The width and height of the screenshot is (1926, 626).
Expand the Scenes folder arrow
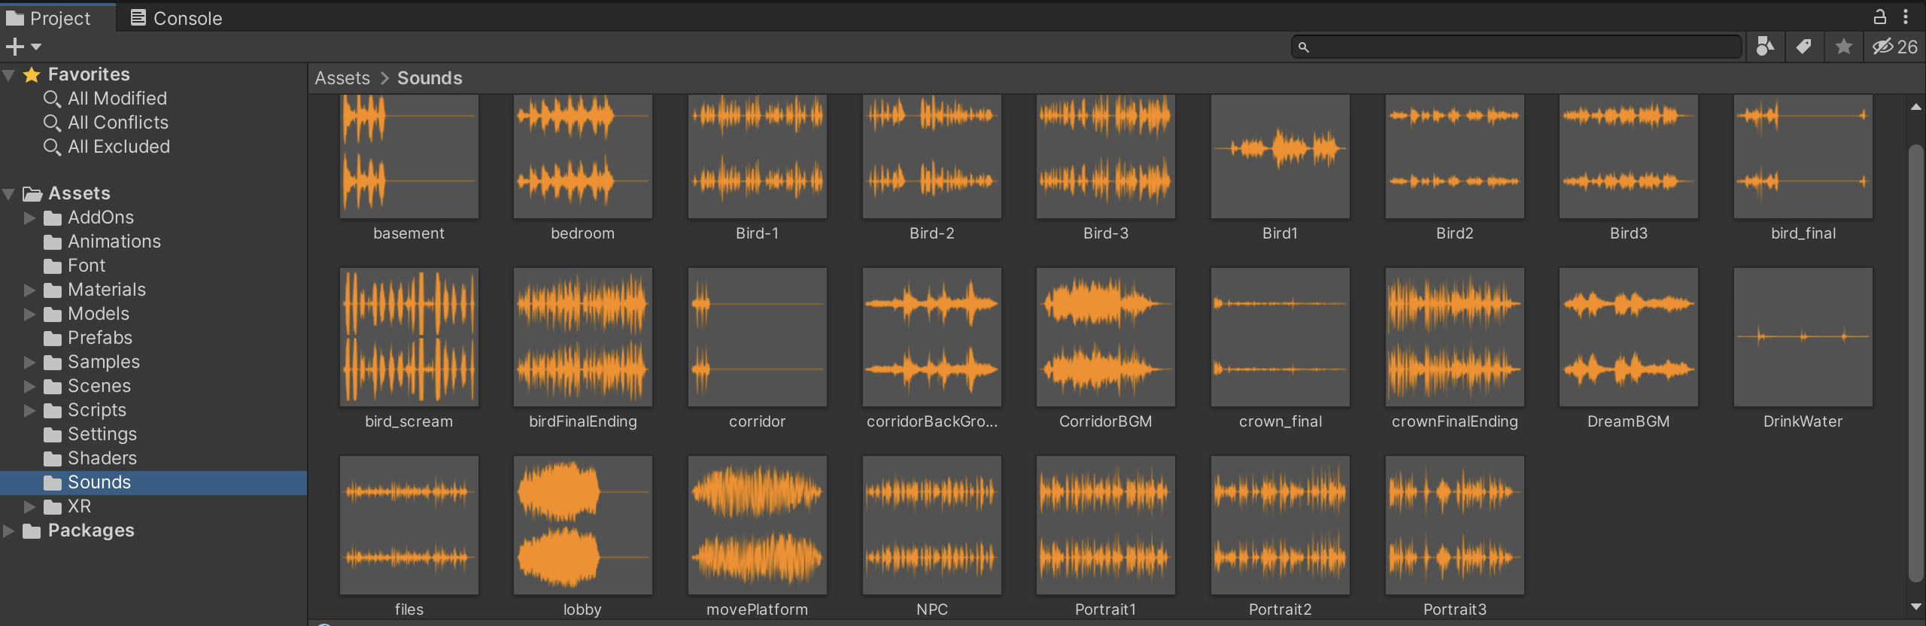pos(29,386)
